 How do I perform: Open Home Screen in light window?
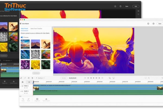pos(46,100)
